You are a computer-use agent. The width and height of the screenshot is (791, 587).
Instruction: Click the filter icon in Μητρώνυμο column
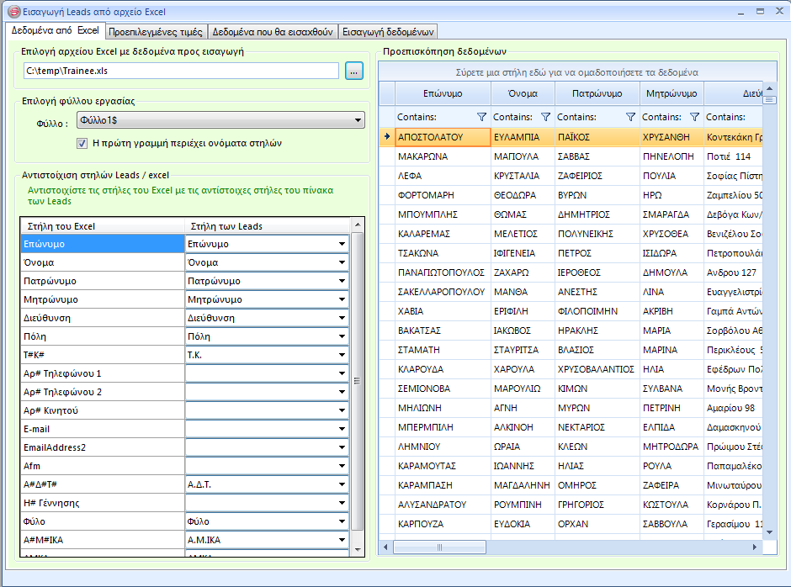click(x=694, y=117)
